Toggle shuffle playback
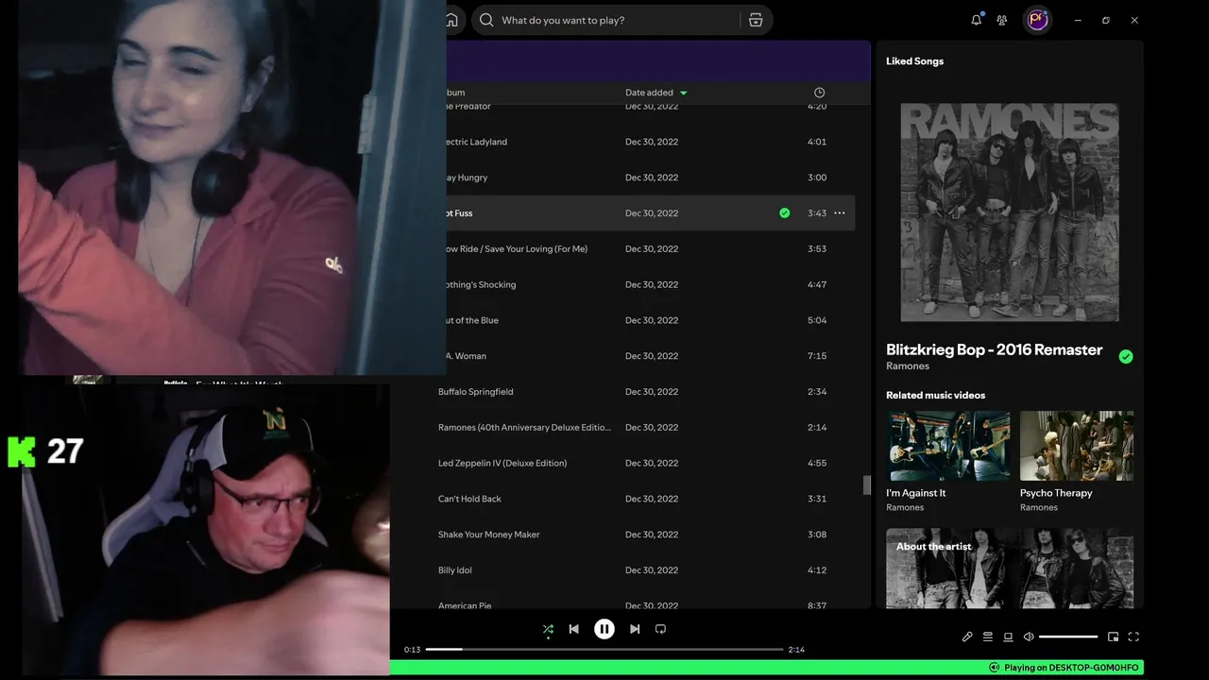The height and width of the screenshot is (680, 1209). tap(548, 629)
